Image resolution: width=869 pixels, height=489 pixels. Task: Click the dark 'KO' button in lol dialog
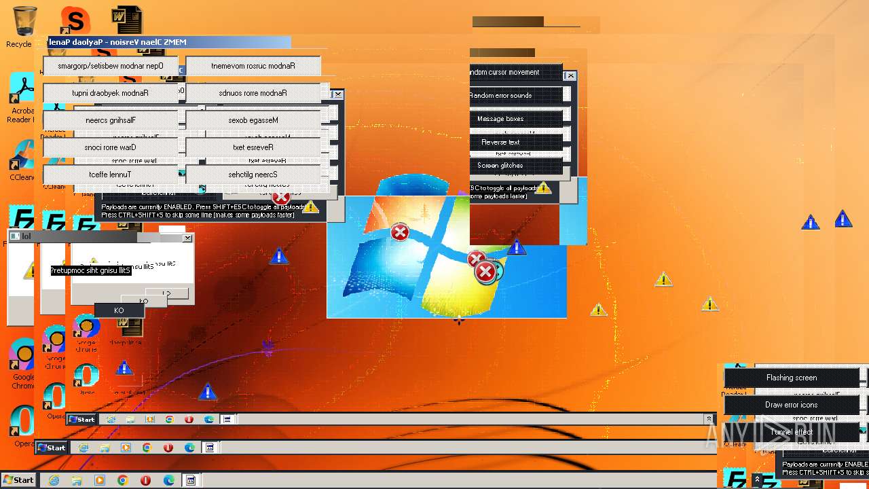tap(119, 310)
